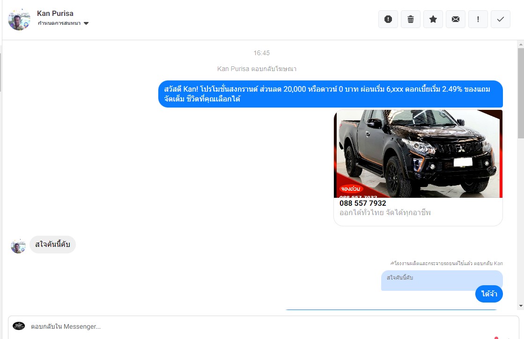This screenshot has width=524, height=339.
Task: Select the sent reply bubble ได้จ้า
Action: tap(489, 294)
